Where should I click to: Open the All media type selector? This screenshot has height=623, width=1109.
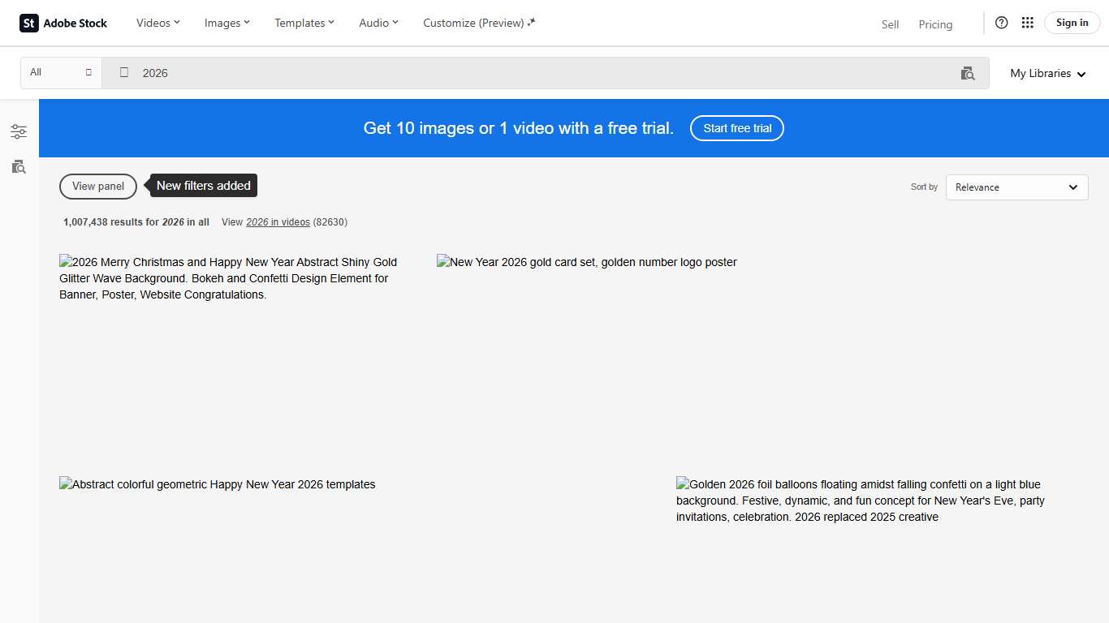click(60, 72)
